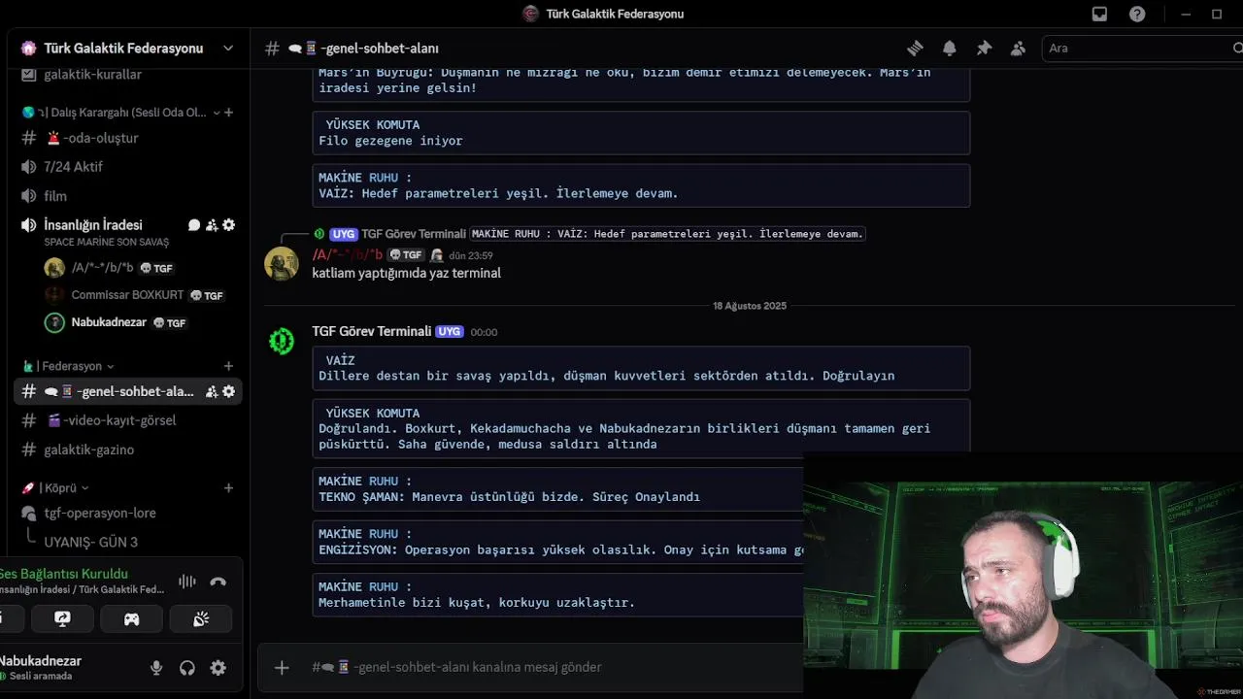Click message text 'katliam yaptığımıda yaz terminal'
Image resolution: width=1243 pixels, height=699 pixels.
coord(406,273)
